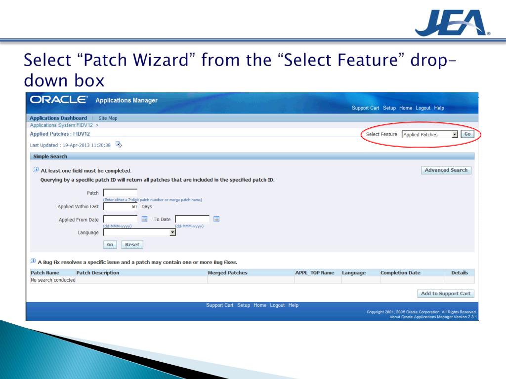The image size is (506, 379).
Task: Click the info icon near 'At least one field'
Action: (36, 170)
